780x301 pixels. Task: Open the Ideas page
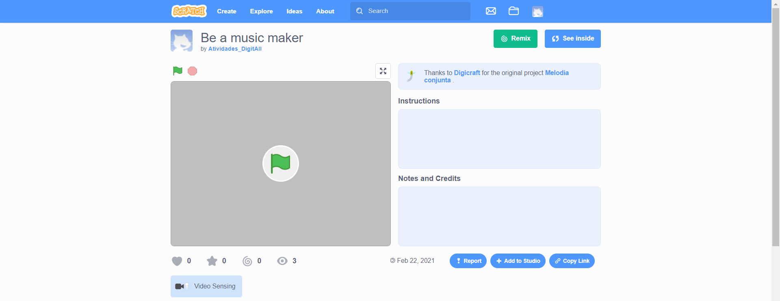[x=295, y=11]
